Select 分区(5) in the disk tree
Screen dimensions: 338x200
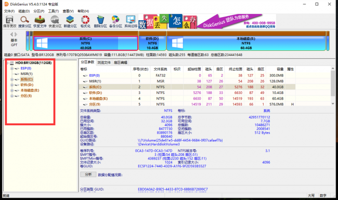click(x=26, y=96)
